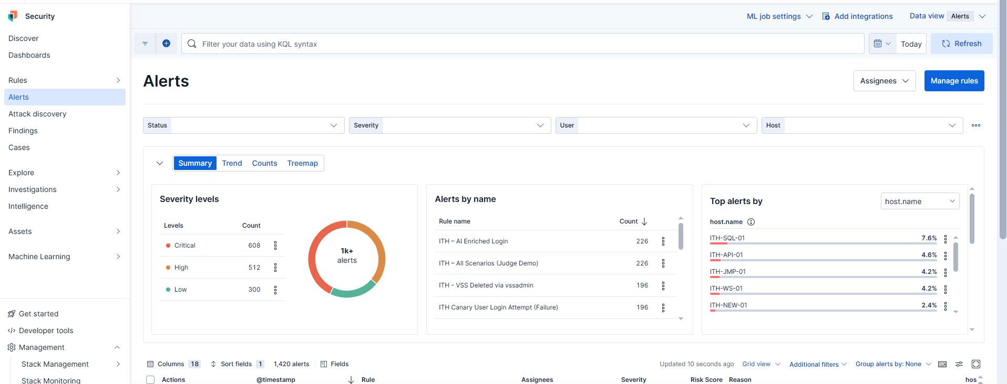
Task: Collapse the alerts summary panel chevron
Action: 160,163
